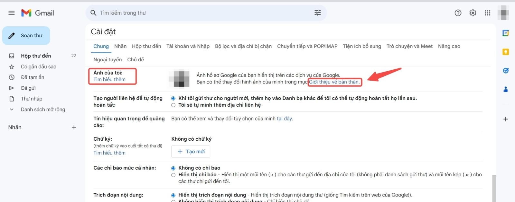Open Trò chuyện và Meet tab
The width and height of the screenshot is (515, 202).
coord(409,46)
